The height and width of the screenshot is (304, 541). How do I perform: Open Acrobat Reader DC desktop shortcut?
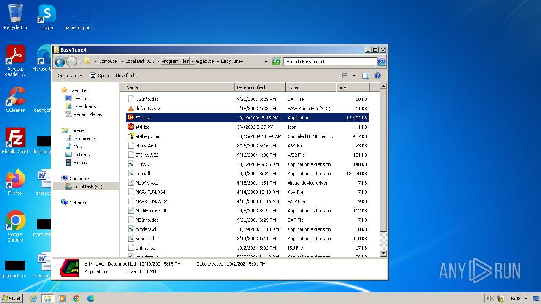click(x=15, y=61)
